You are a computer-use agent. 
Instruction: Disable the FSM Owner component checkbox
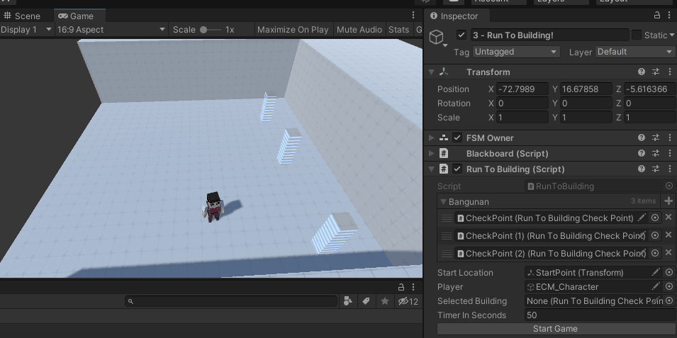coord(457,137)
